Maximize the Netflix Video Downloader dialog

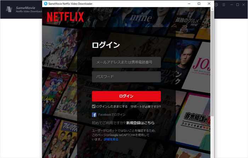[x=199, y=4]
